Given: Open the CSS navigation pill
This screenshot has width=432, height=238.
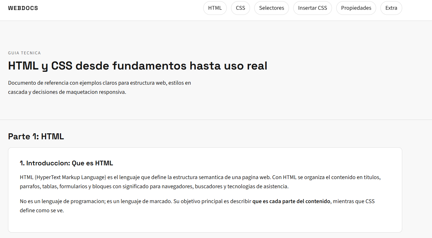Looking at the screenshot, I should [240, 8].
